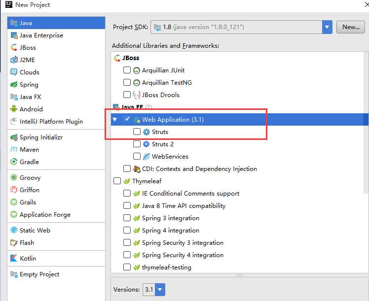369x301 pixels.
Task: Click the J2ME phone icon
Action: 14,60
